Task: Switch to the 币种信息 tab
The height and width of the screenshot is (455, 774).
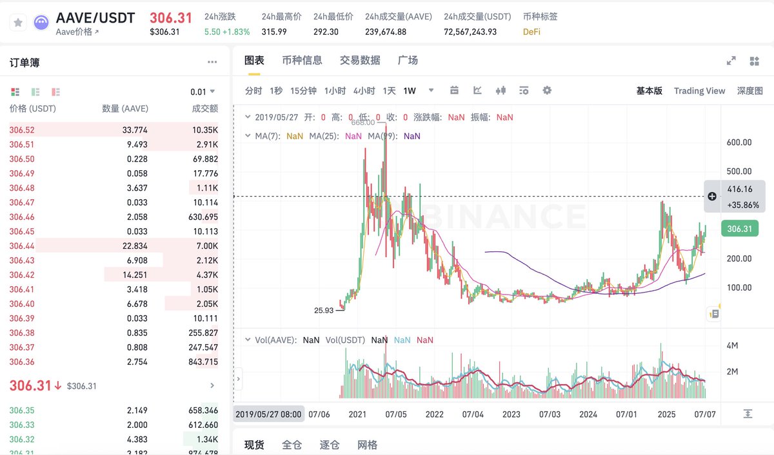Action: (x=302, y=61)
